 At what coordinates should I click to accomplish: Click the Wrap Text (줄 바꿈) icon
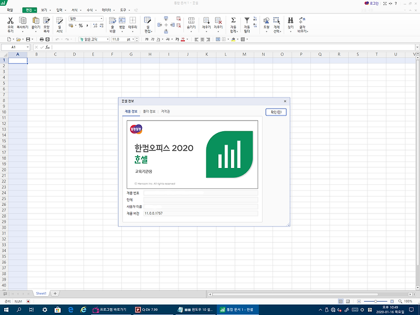113,21
